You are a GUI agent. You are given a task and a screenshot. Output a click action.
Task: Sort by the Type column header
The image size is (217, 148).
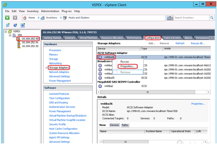click(x=152, y=49)
